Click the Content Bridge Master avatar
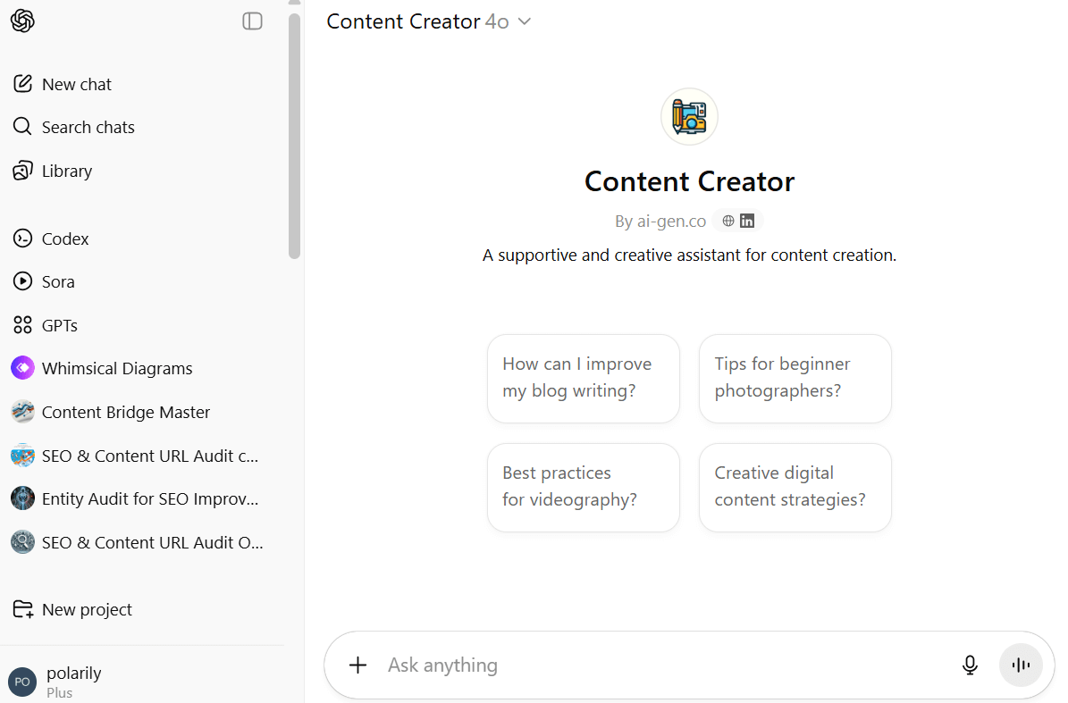The image size is (1068, 703). tap(22, 412)
